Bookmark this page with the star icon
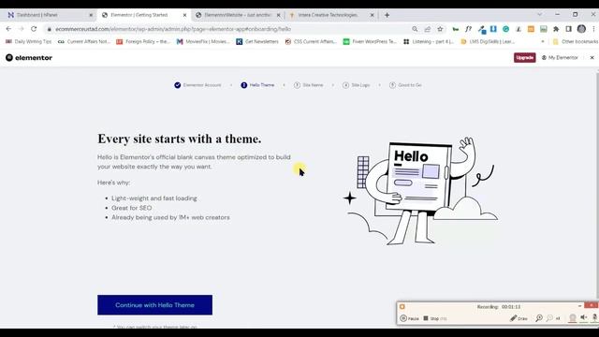The image size is (599, 337). click(440, 29)
